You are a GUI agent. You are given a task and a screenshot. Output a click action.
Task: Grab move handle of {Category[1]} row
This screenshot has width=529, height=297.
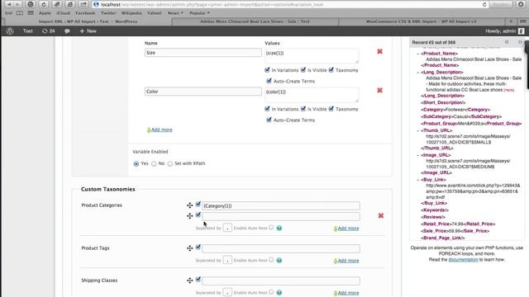189,205
